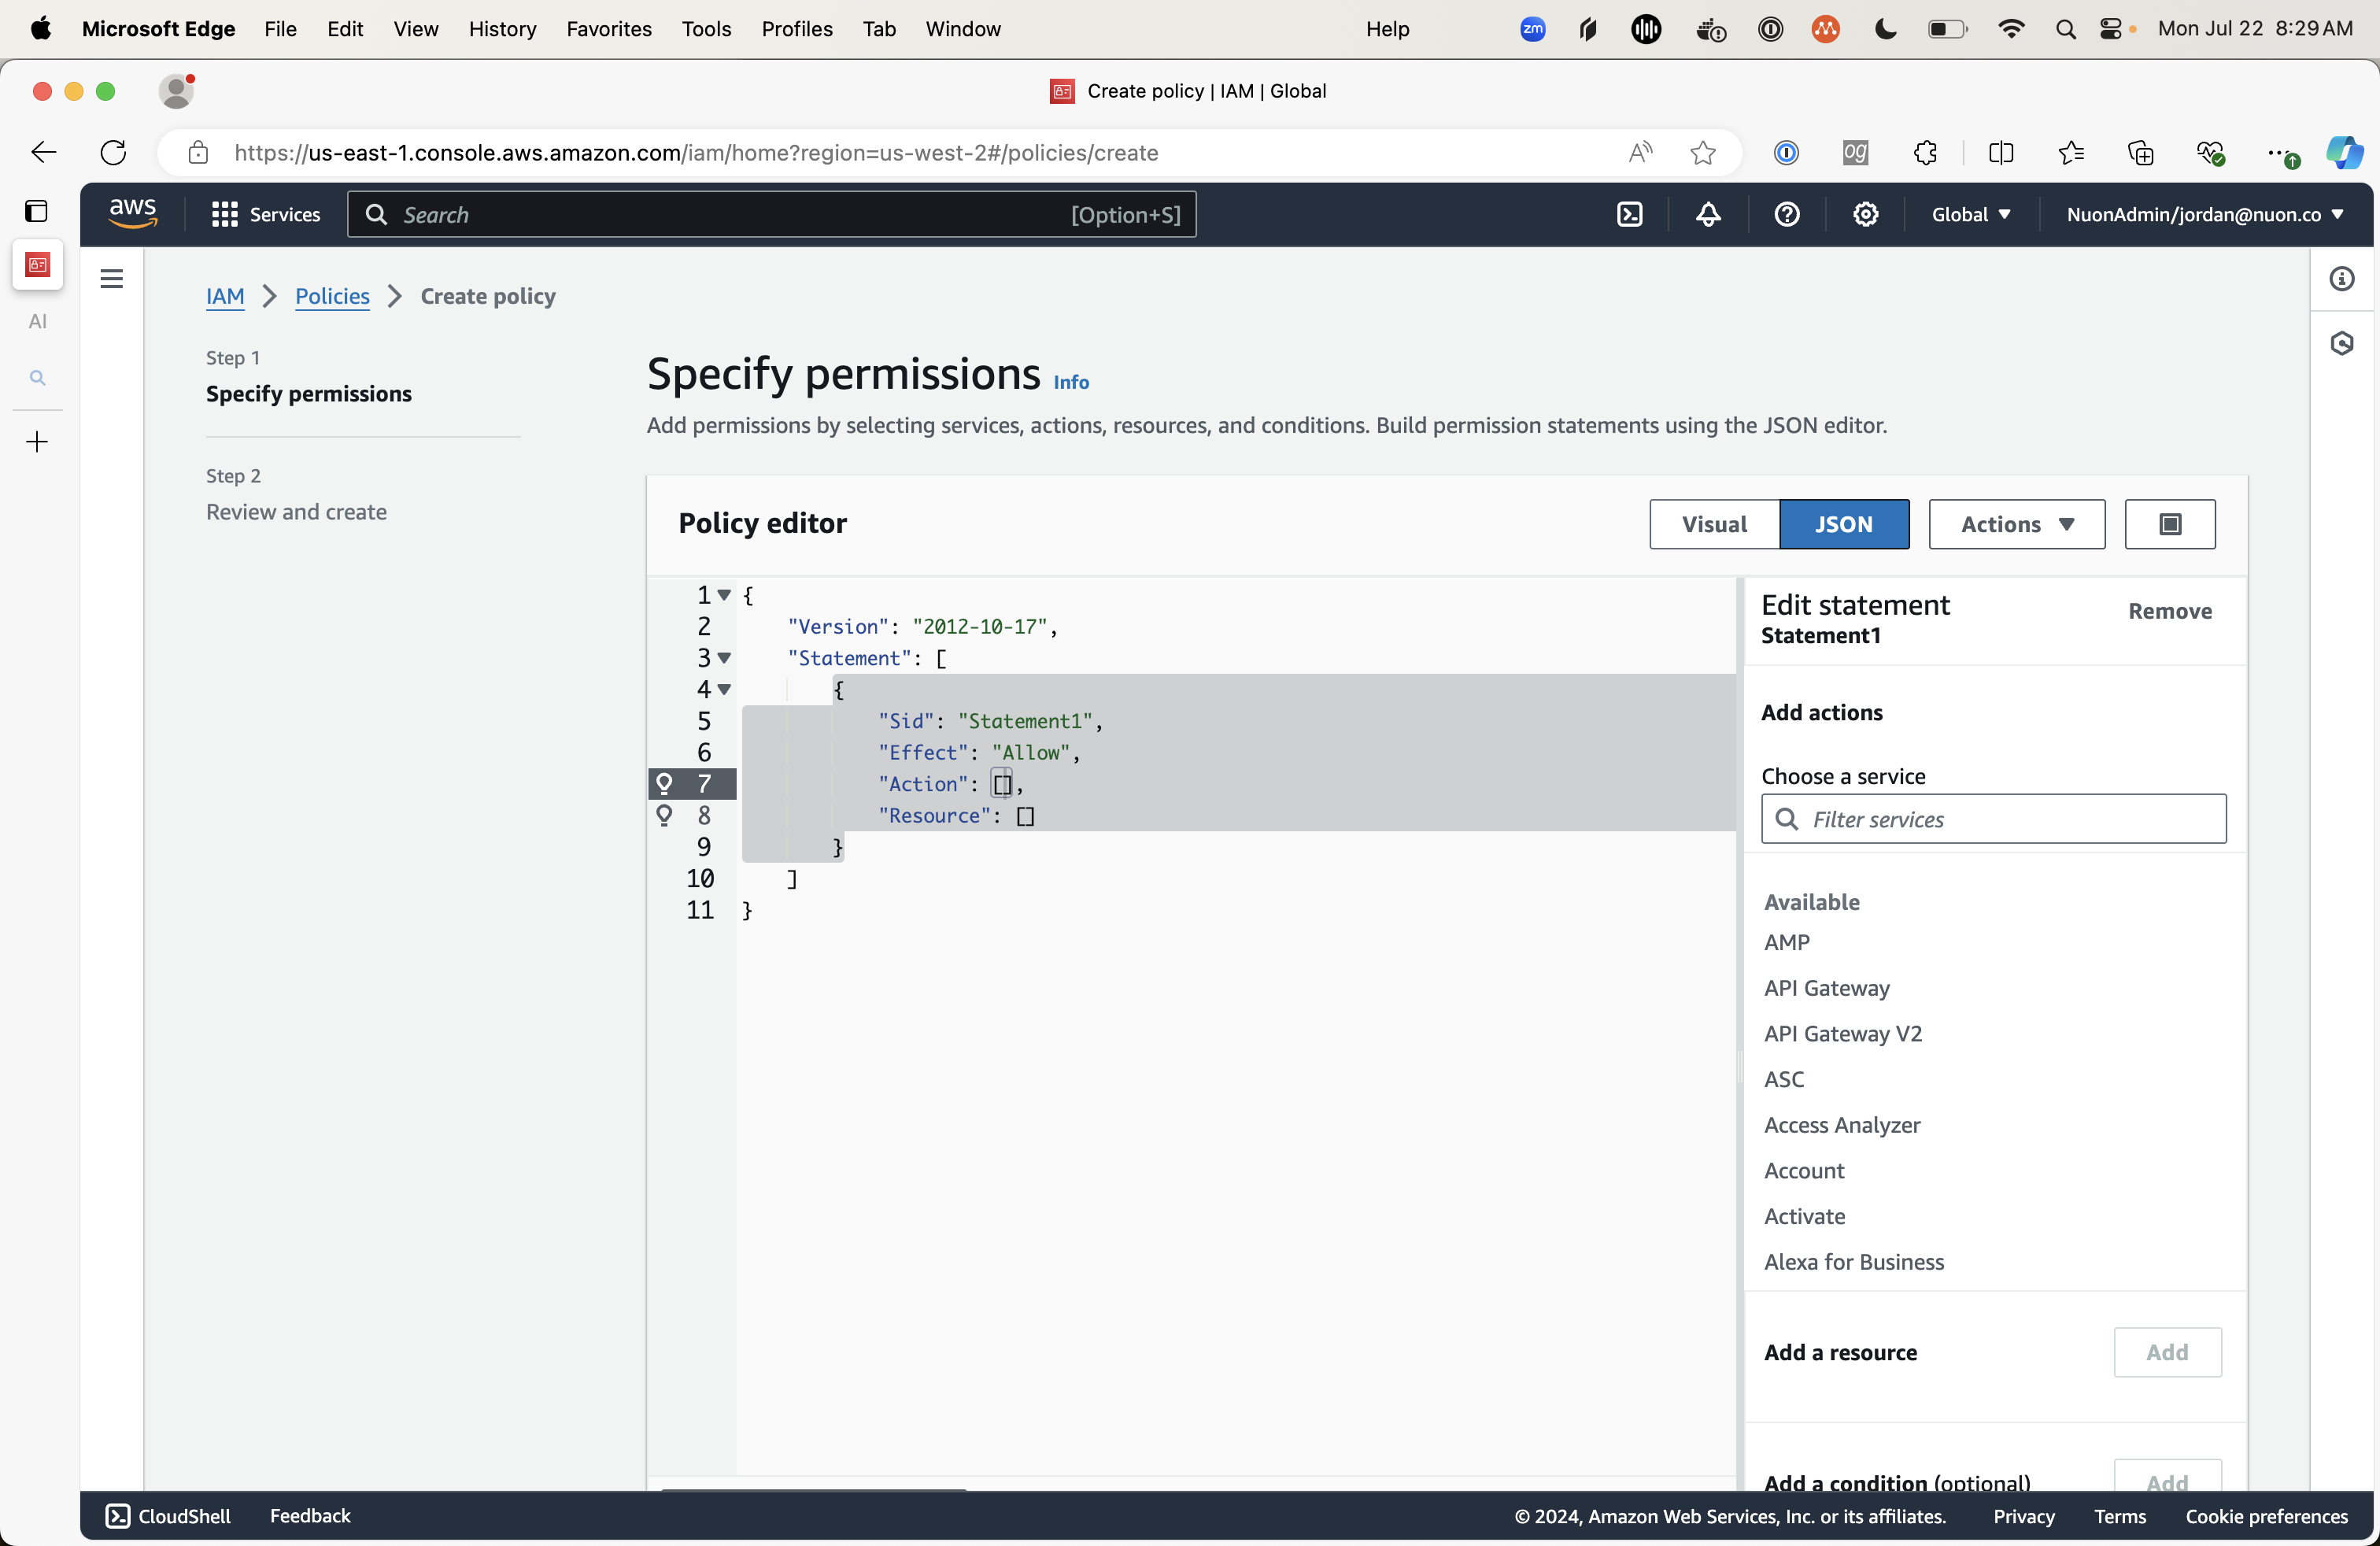Click the policy editor full-screen layout icon
This screenshot has height=1546, width=2380.
pyautogui.click(x=2169, y=524)
